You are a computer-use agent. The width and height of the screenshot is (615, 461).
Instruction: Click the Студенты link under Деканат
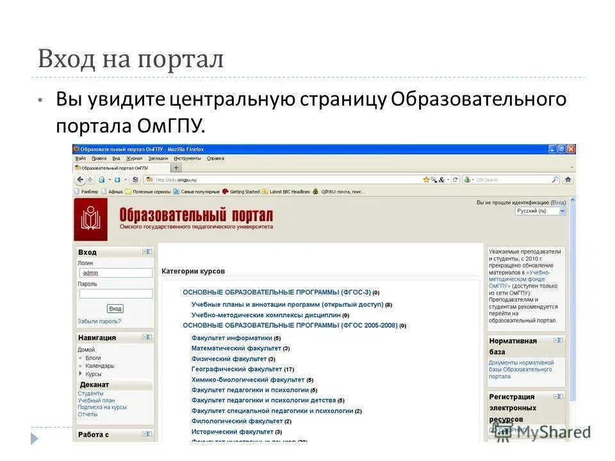tap(90, 393)
